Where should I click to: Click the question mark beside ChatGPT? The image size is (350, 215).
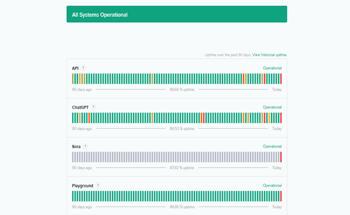click(93, 107)
